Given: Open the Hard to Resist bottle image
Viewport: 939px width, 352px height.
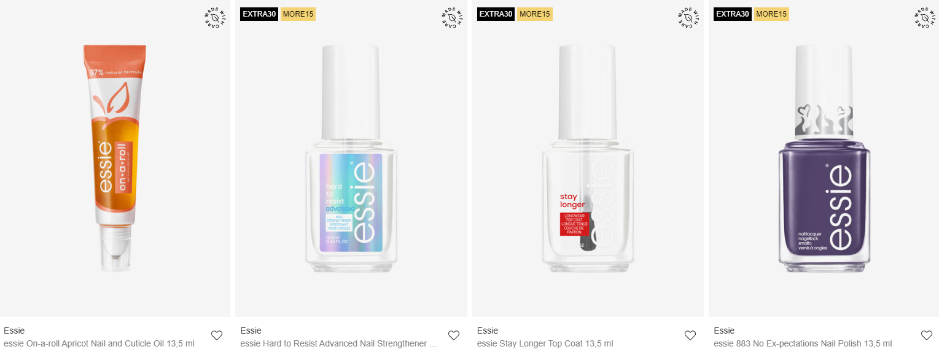Looking at the screenshot, I should 351,158.
